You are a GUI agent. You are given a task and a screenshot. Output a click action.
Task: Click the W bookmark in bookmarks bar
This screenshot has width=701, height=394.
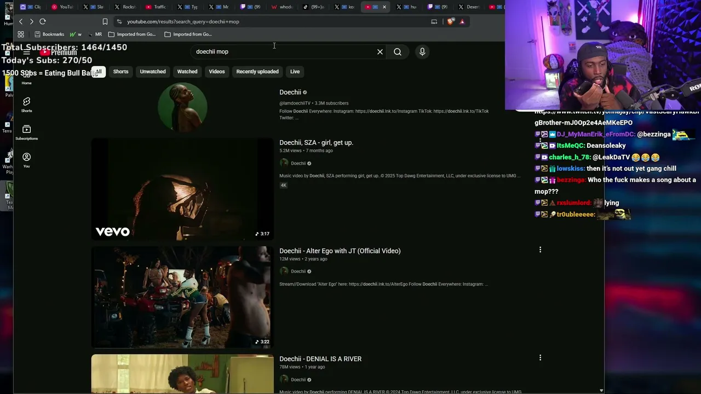pos(76,34)
